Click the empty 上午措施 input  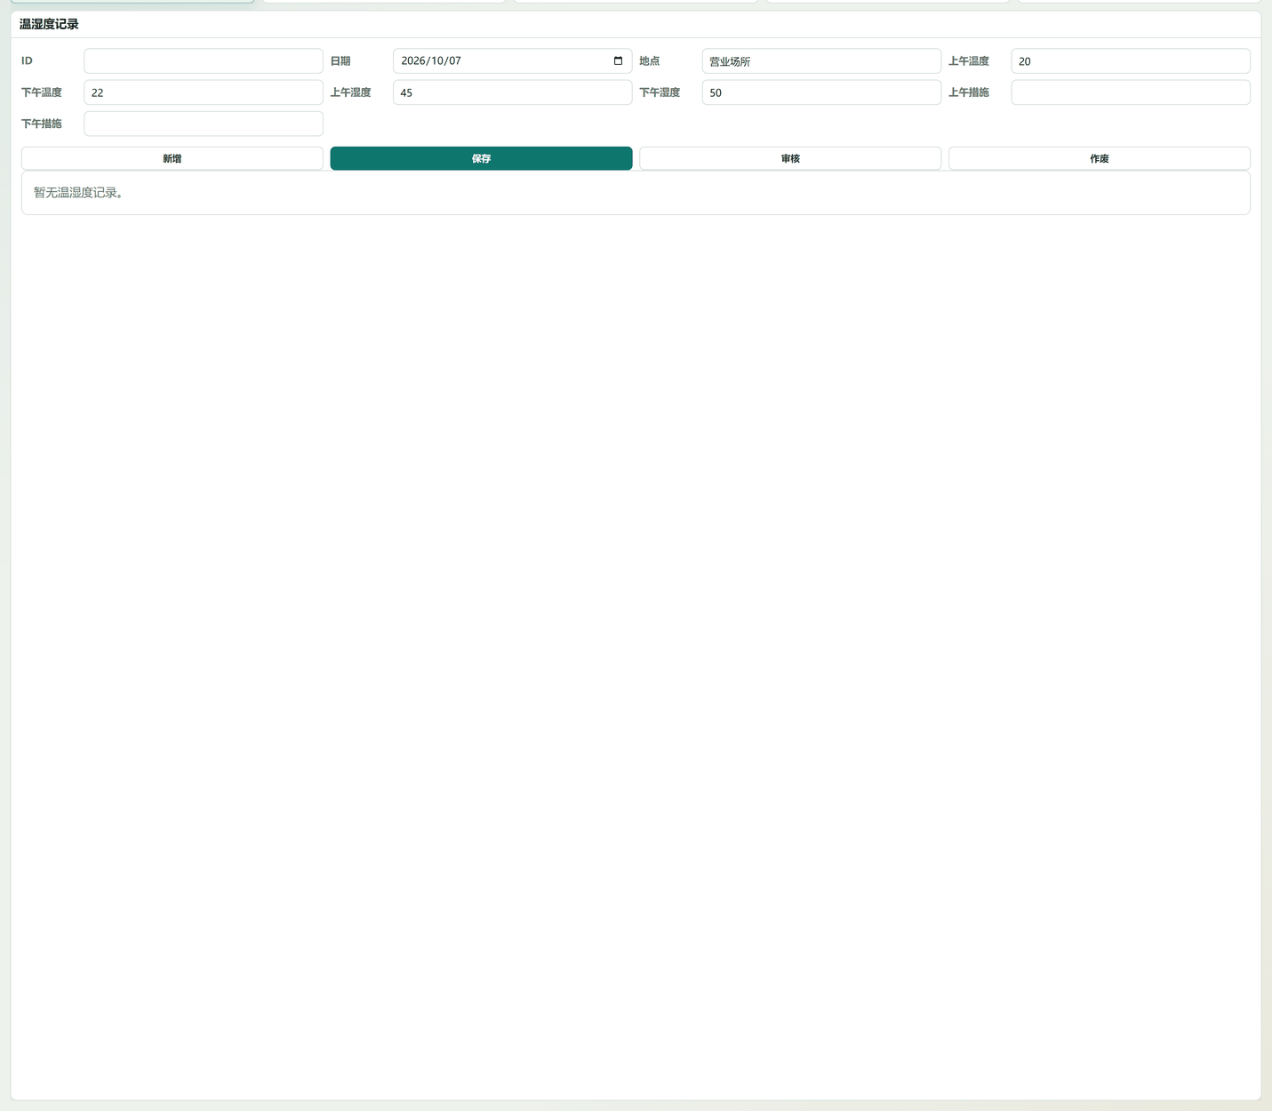[1131, 92]
